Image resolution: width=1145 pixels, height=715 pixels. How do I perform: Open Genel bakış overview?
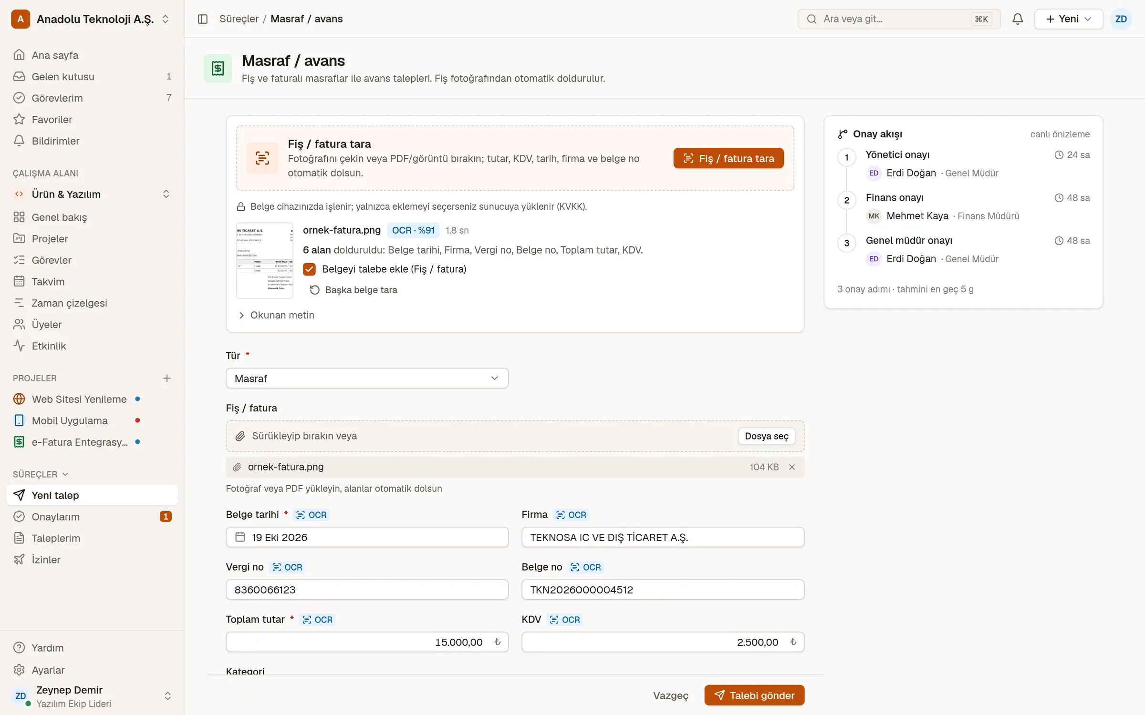[x=92, y=217]
